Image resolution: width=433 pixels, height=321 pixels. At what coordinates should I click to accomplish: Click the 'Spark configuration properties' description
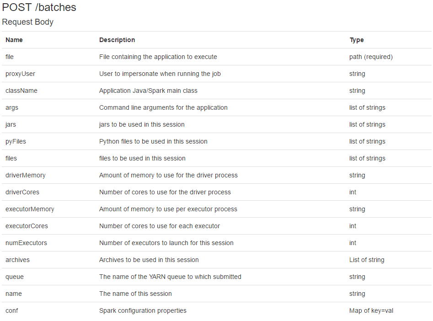pos(143,310)
